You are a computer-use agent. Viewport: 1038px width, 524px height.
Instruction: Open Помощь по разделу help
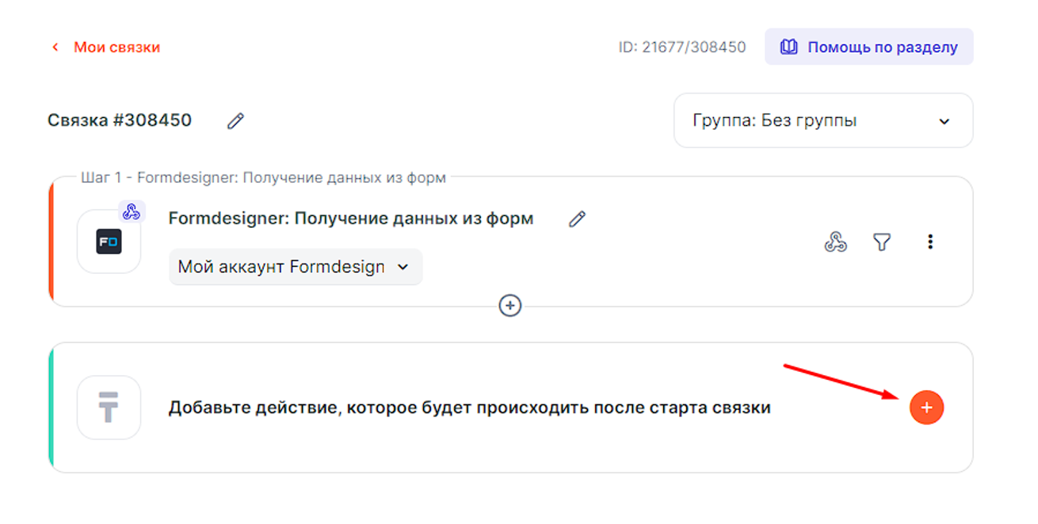[x=868, y=47]
